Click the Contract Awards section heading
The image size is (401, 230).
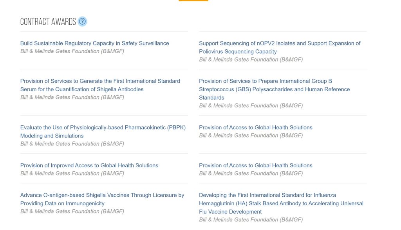tap(48, 22)
